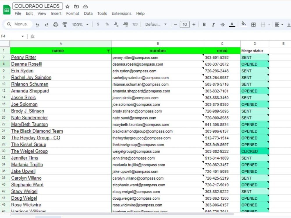Open the fill color bucket
Screen dimensions: 291x218
point(244,24)
